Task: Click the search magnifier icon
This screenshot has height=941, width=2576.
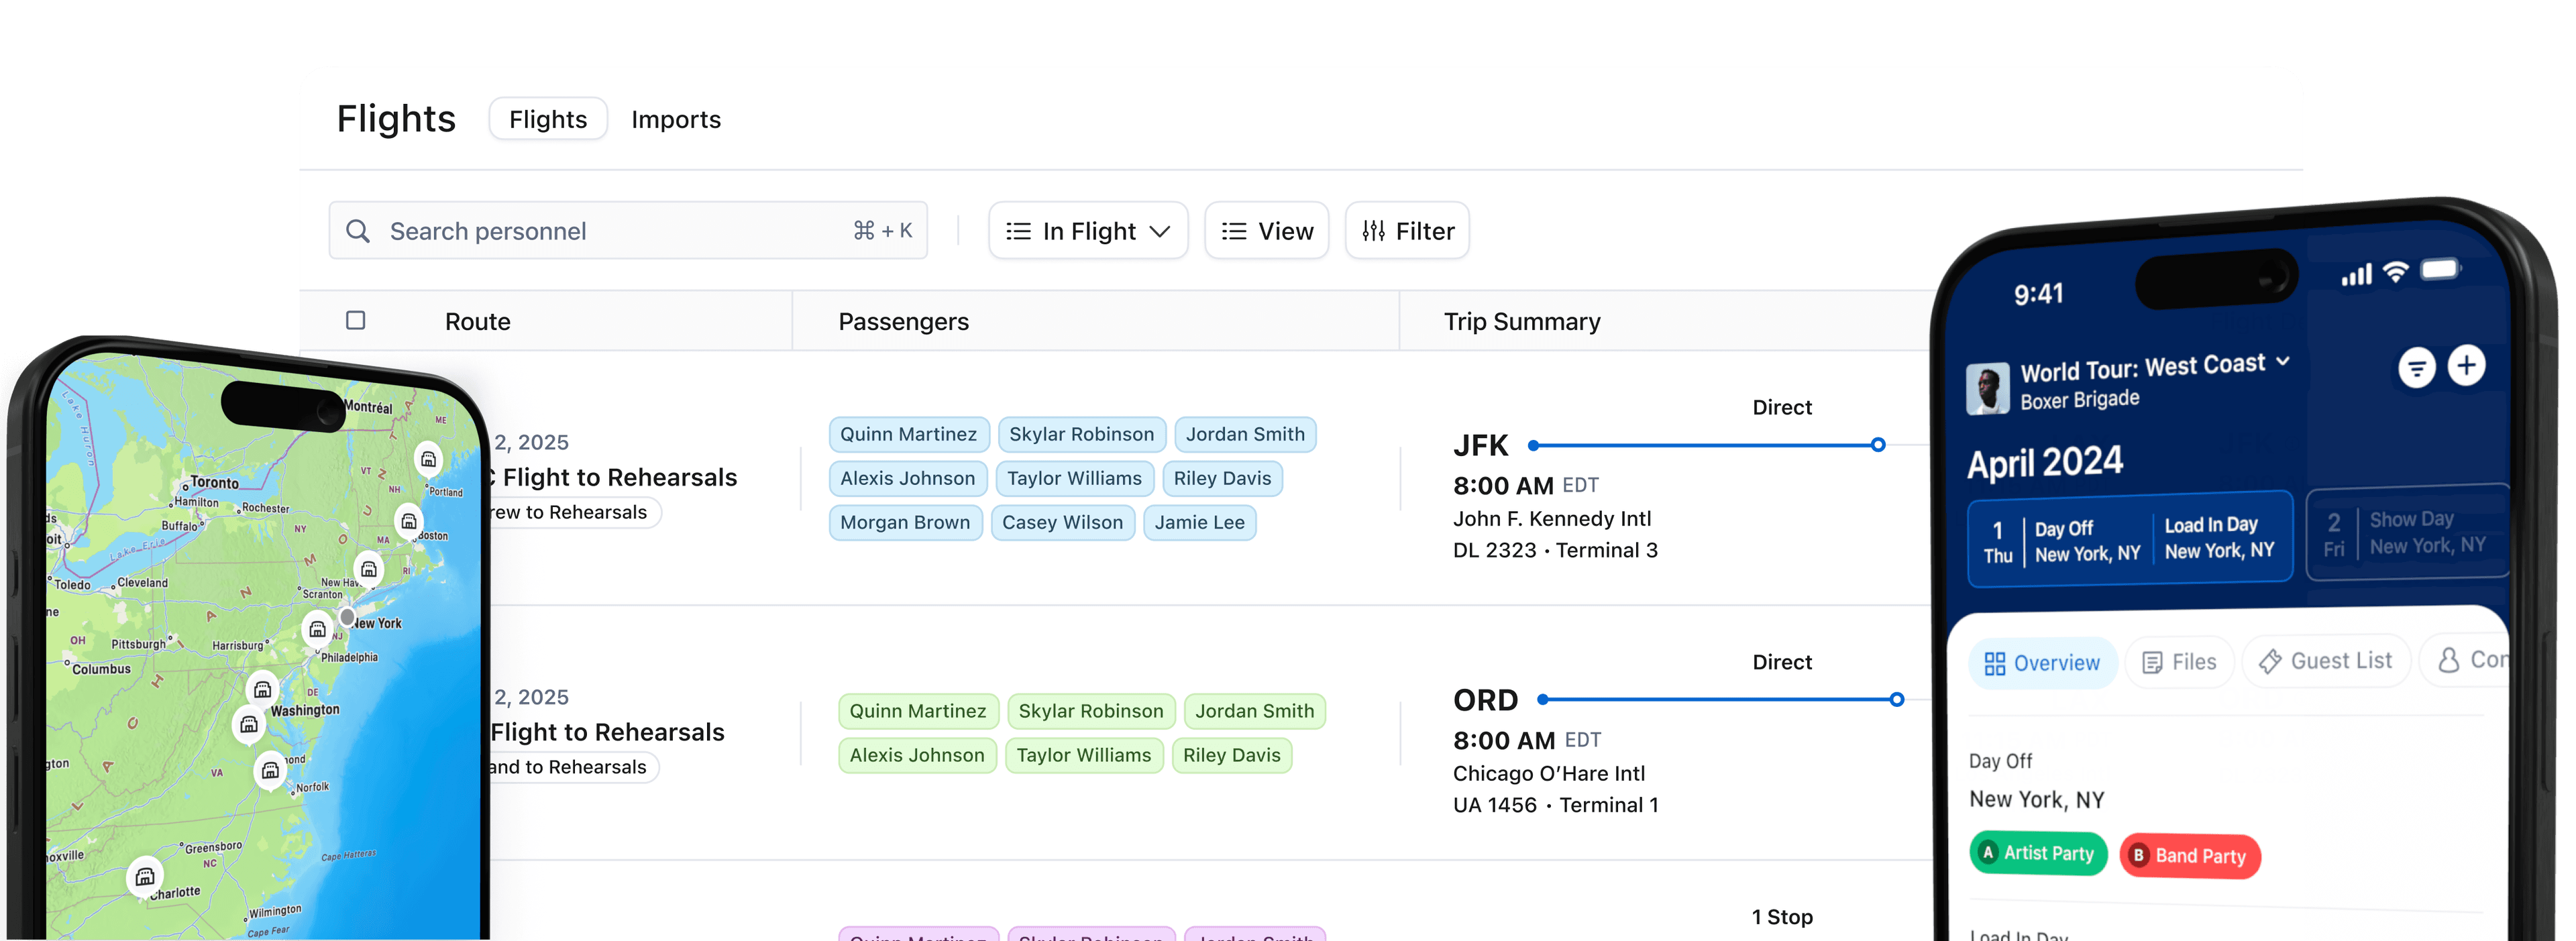Action: coord(357,231)
